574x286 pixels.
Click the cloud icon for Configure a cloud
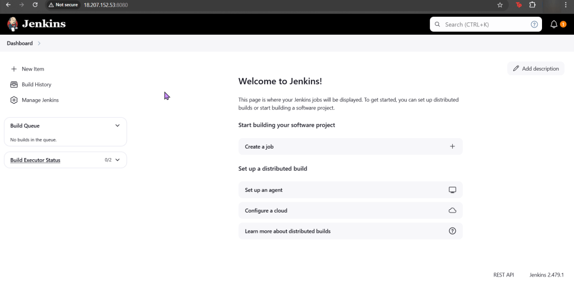452,211
